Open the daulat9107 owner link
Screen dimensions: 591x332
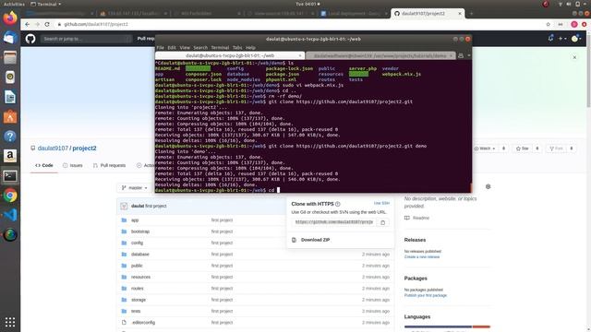tap(53, 148)
